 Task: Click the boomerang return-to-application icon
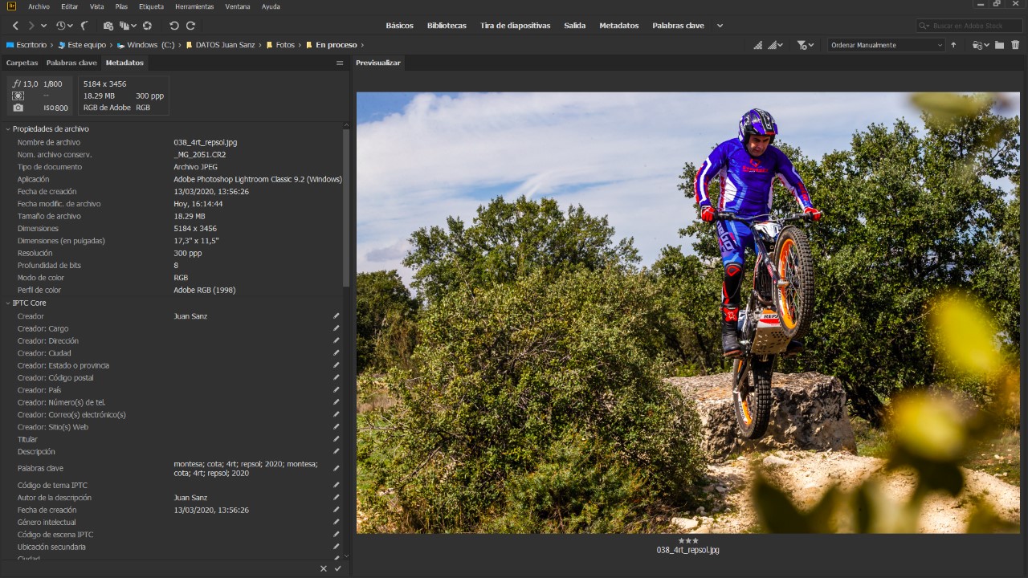pos(84,26)
